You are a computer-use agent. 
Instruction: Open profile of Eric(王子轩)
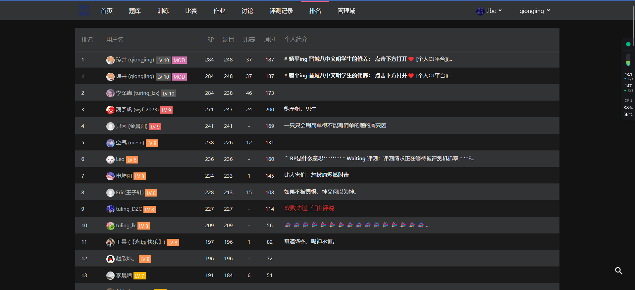coord(130,193)
